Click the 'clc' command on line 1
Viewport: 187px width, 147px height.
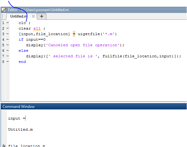point(22,23)
